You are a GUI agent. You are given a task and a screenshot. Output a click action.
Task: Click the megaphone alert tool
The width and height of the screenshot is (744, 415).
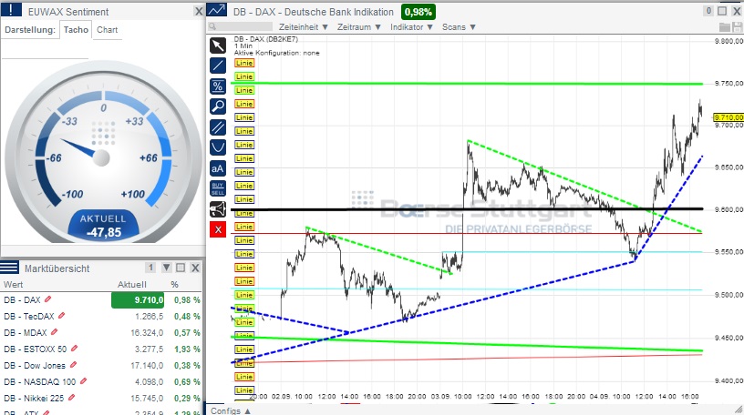click(218, 209)
